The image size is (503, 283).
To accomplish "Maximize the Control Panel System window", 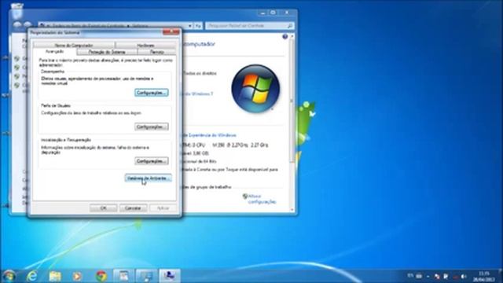I will point(273,13).
